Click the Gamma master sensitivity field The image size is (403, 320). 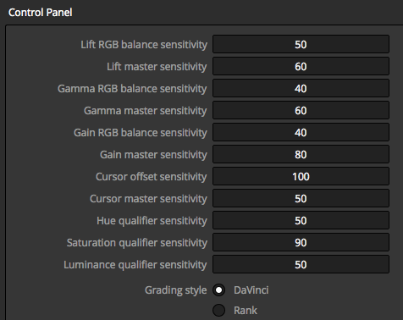click(301, 110)
